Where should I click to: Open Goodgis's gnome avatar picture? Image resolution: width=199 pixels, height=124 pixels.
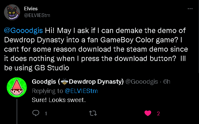17,87
